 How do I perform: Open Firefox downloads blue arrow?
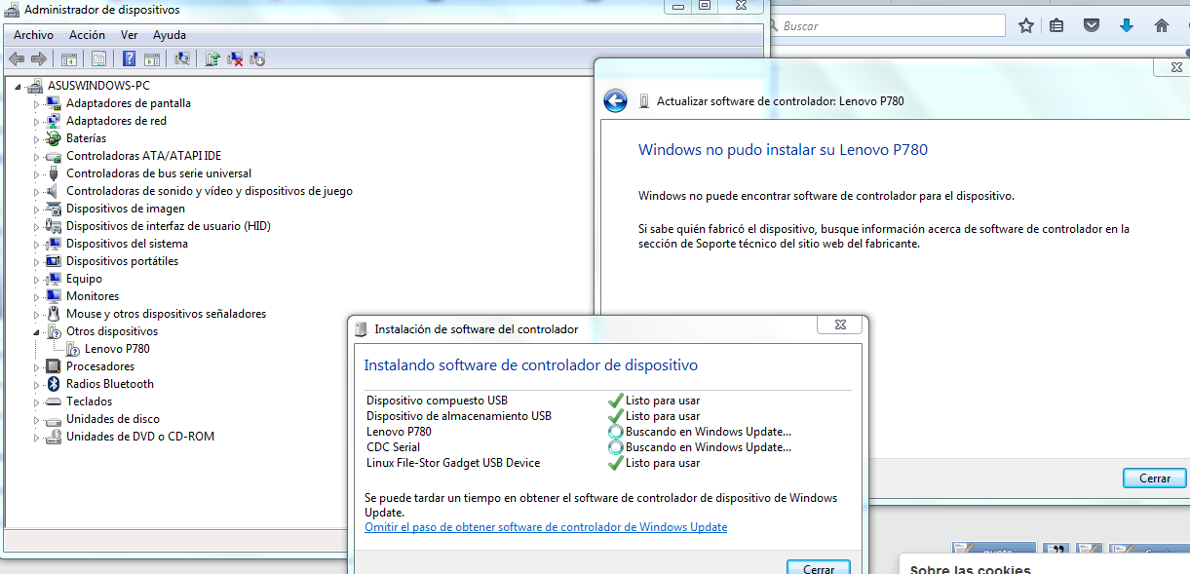click(x=1127, y=26)
